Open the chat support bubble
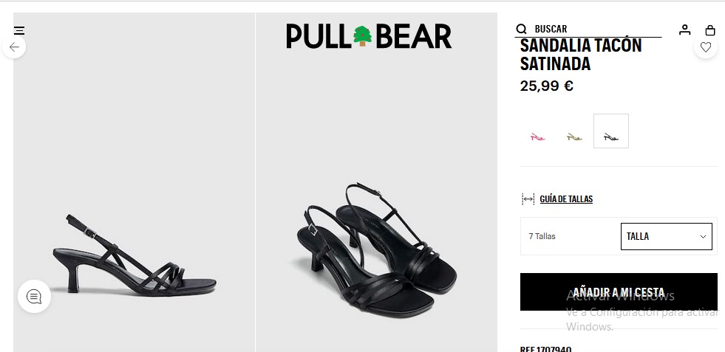The image size is (725, 352). [x=34, y=297]
